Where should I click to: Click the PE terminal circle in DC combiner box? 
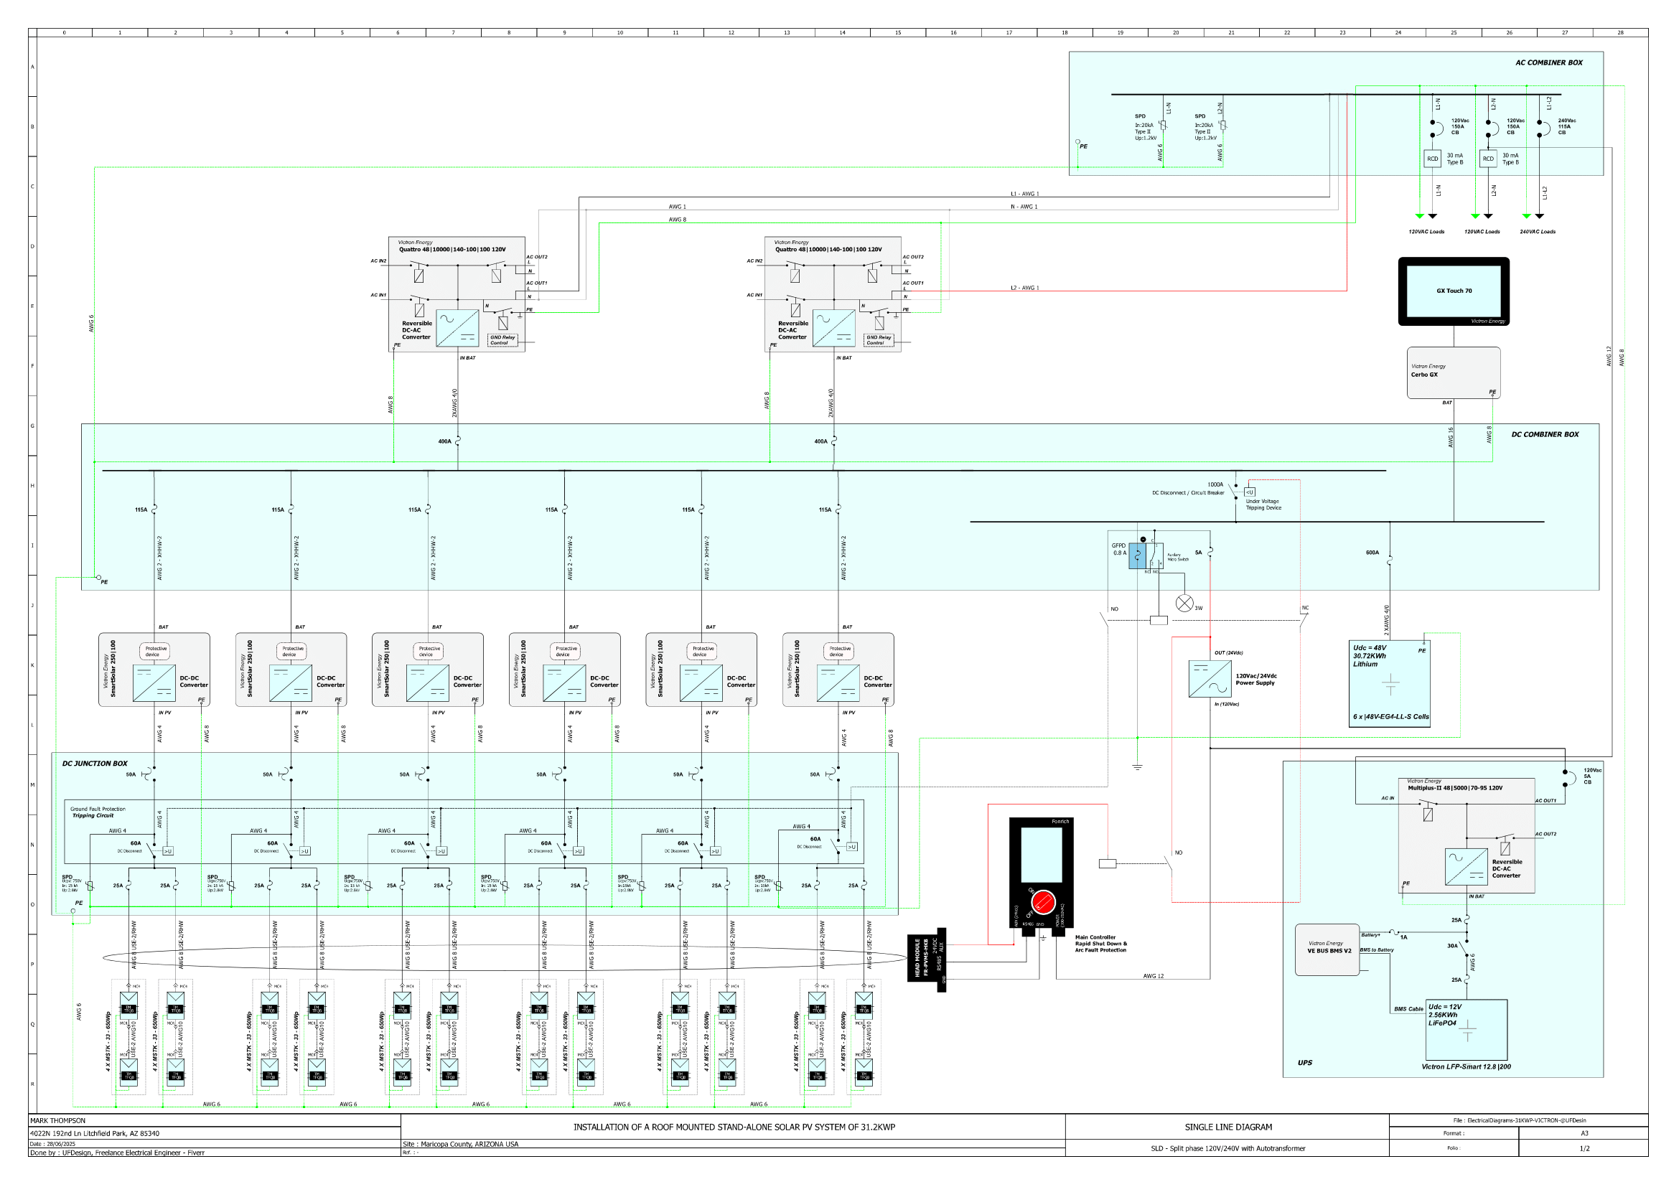pyautogui.click(x=99, y=578)
